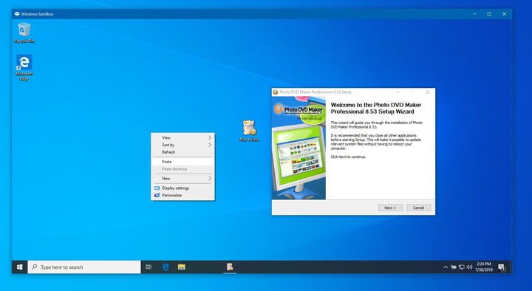Click the Photo DVD Maker banner image
Screen dimensions: 532x291
pyautogui.click(x=299, y=148)
